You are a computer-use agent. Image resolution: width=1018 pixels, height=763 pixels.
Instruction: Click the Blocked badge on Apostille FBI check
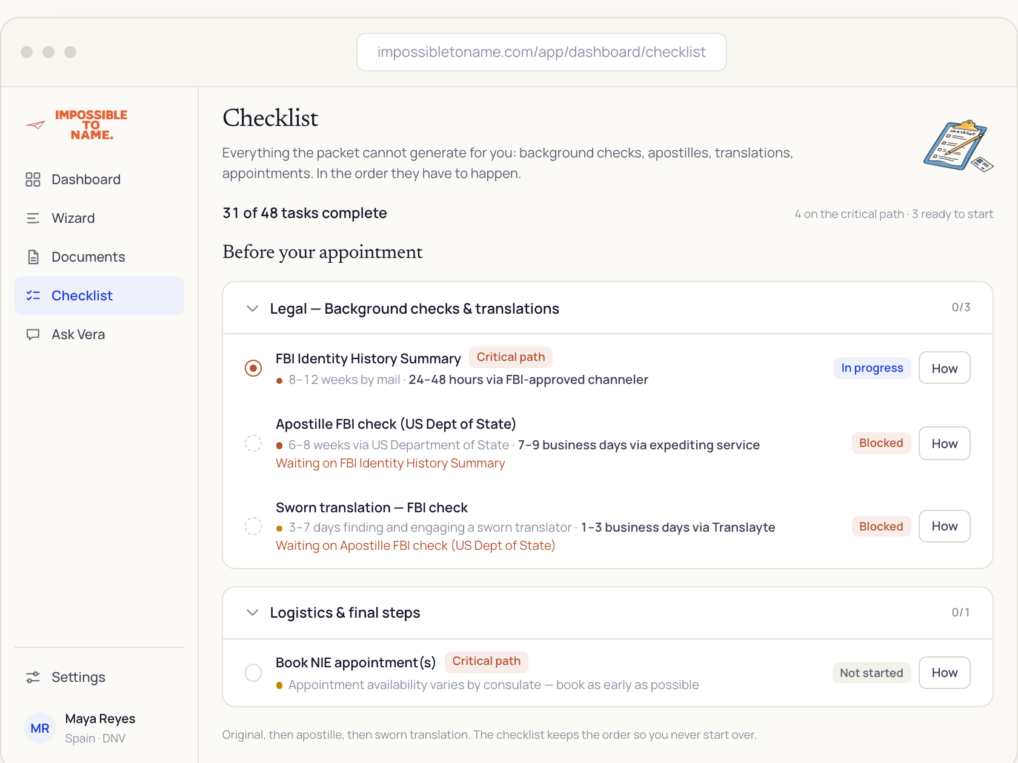(x=881, y=443)
